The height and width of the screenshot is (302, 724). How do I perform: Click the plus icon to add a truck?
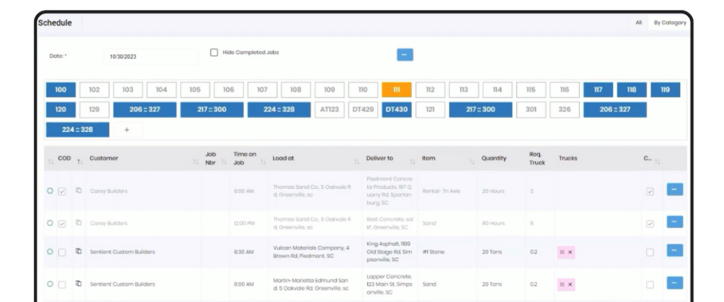click(127, 130)
